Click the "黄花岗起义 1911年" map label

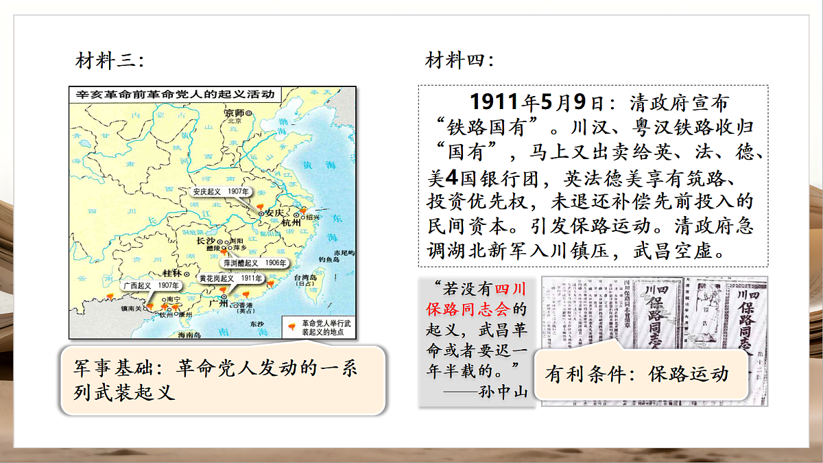(x=230, y=278)
